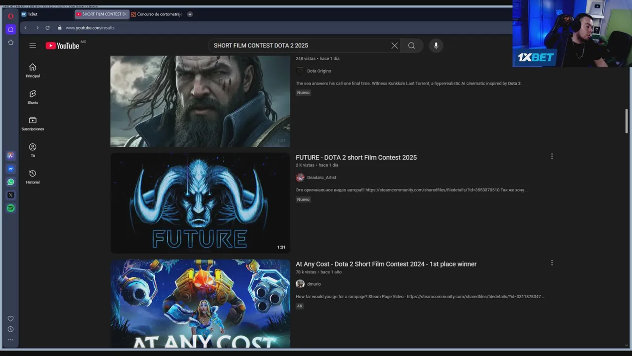Open FUTURE - DOTA 2 short Film Contest 2025 title
The height and width of the screenshot is (356, 632).
[356, 157]
